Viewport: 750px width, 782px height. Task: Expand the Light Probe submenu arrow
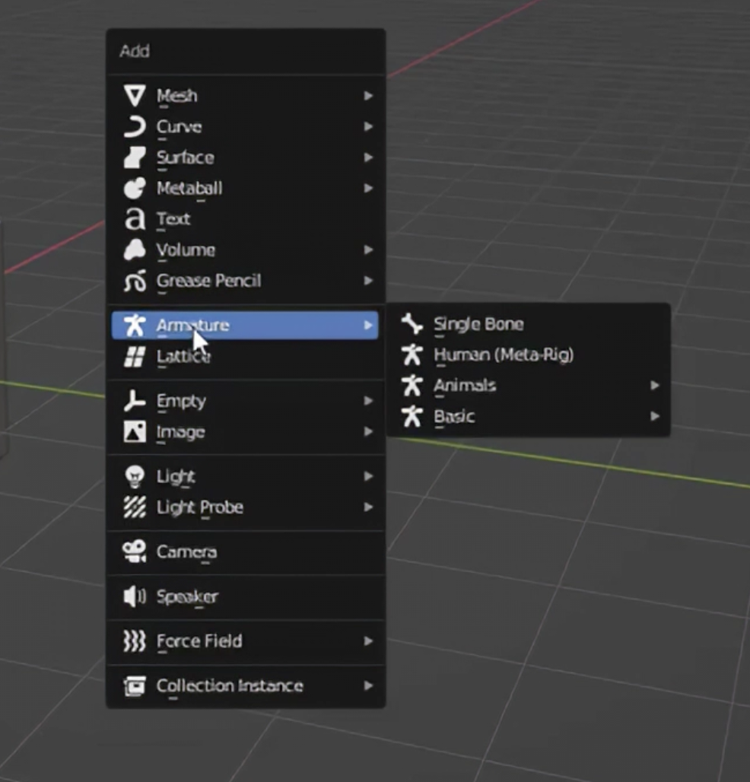(368, 507)
